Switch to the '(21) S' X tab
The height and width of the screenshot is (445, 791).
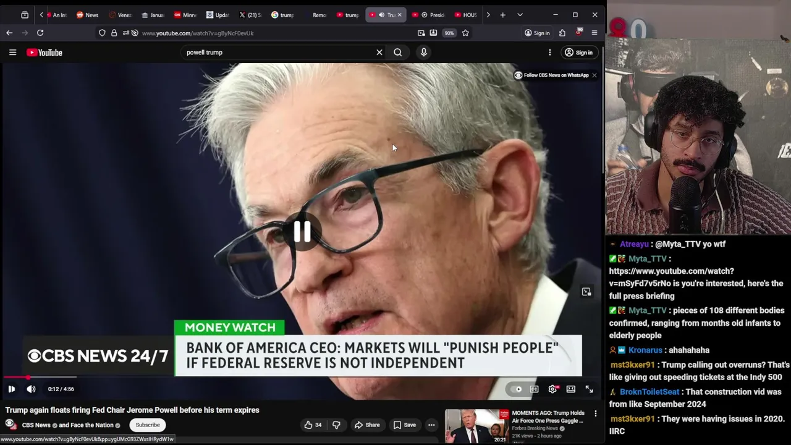(x=250, y=15)
